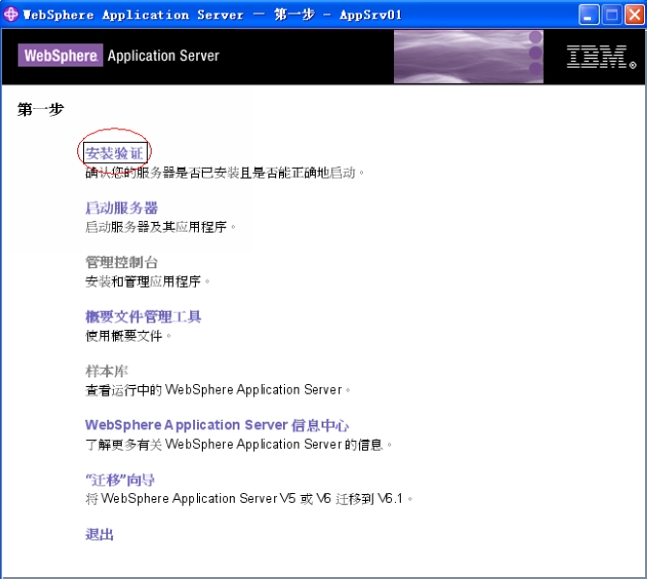The height and width of the screenshot is (579, 647).
Task: Click the 启动服务器 link
Action: pyautogui.click(x=122, y=207)
